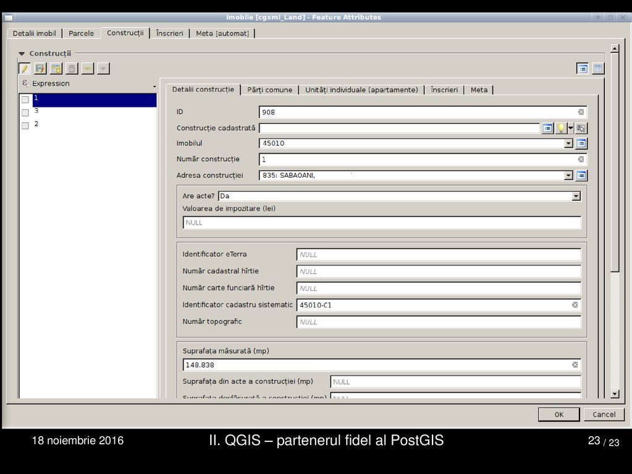The image size is (632, 474).
Task: Open form for Construcție cadastrată feature
Action: (547, 128)
